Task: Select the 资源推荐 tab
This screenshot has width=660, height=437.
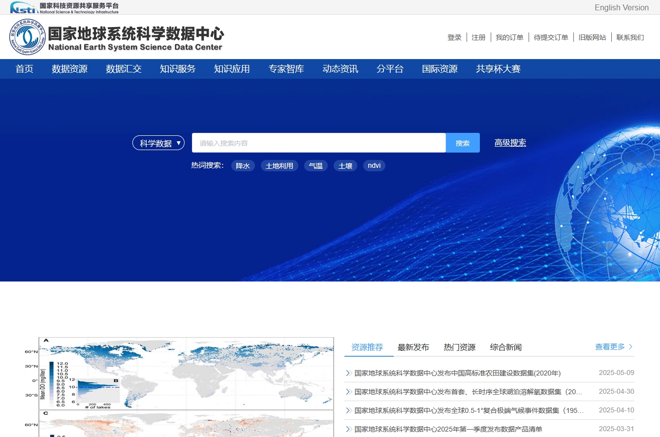Action: [x=367, y=347]
